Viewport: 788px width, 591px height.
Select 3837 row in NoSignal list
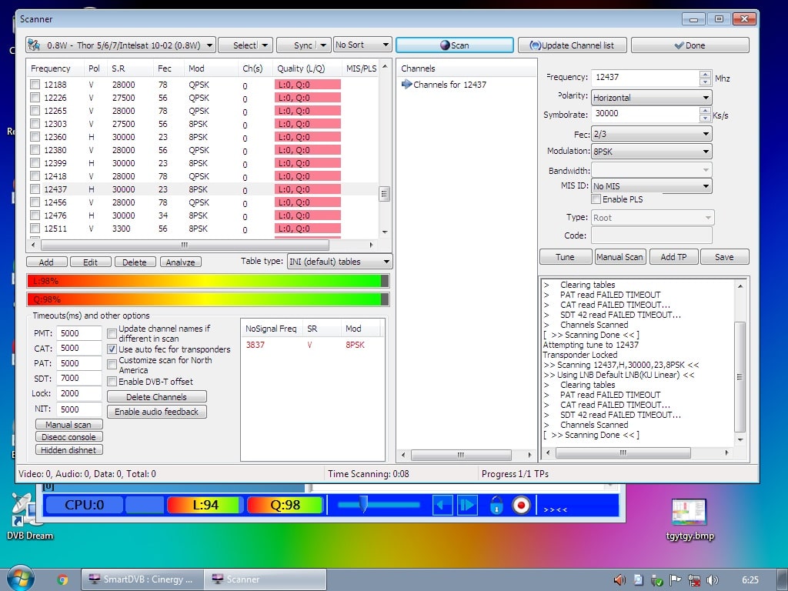click(312, 345)
